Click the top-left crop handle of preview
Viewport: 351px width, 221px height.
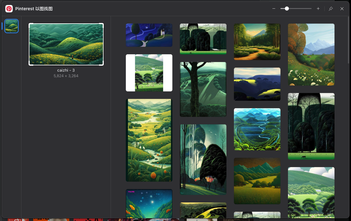(x=30, y=24)
